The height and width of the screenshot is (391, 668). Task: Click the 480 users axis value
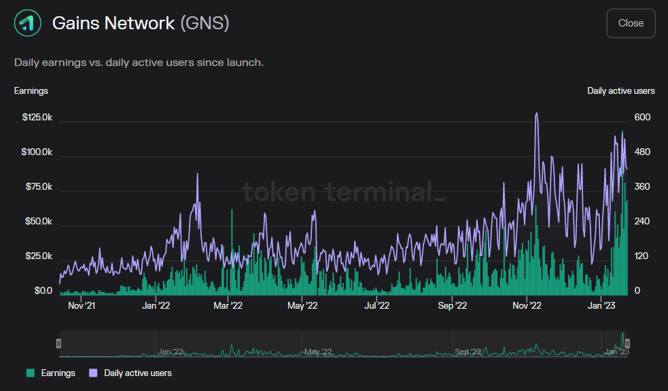click(642, 152)
